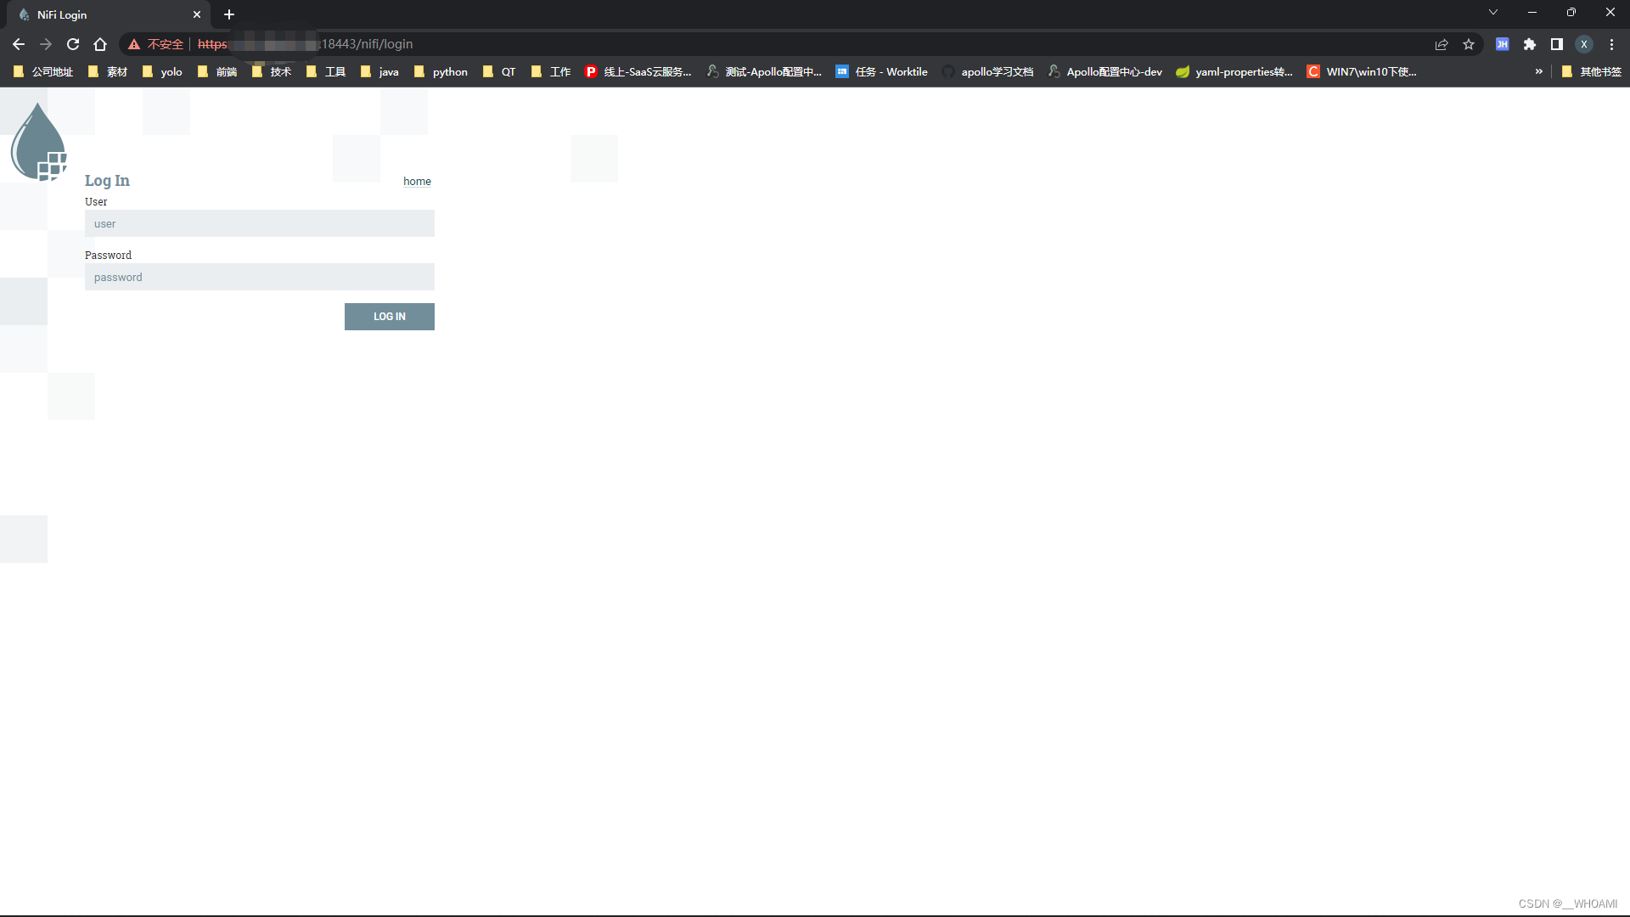Click the browser back arrow
This screenshot has width=1630, height=917.
(18, 44)
